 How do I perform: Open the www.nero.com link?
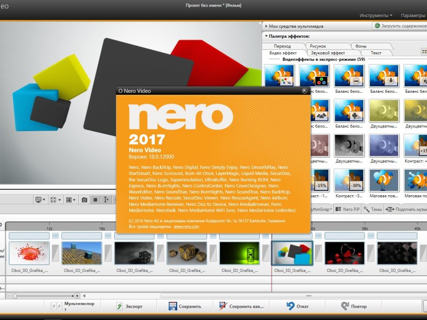186,226
